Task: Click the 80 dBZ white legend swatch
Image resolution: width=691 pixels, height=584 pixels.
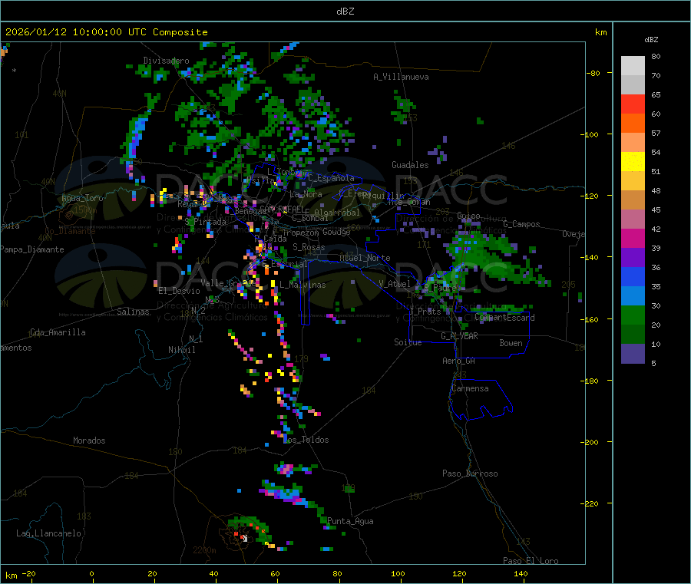Action: click(633, 66)
